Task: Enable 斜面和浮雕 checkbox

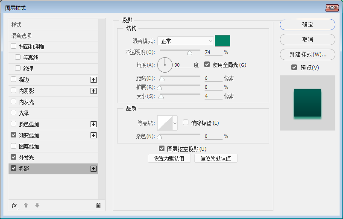Action: (x=13, y=46)
